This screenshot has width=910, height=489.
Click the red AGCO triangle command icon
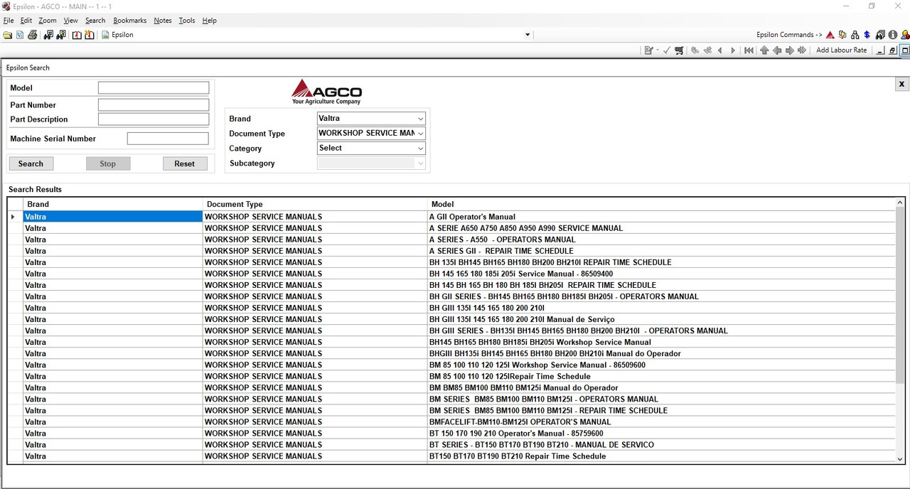coord(830,35)
